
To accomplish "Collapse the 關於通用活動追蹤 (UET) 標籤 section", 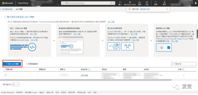I will click(x=5, y=17).
